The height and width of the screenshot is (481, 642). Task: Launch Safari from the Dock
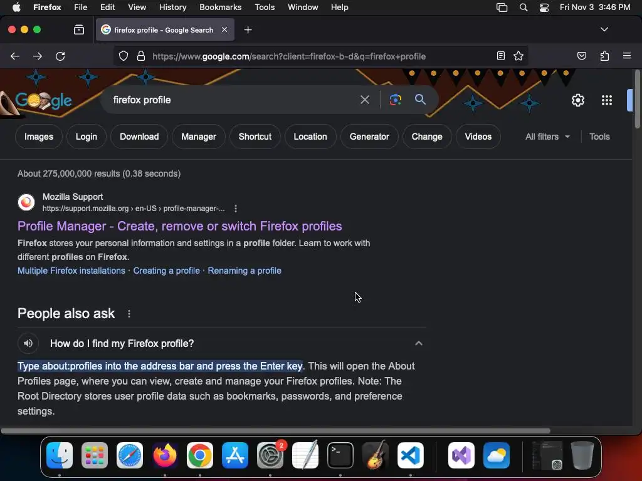(130, 455)
